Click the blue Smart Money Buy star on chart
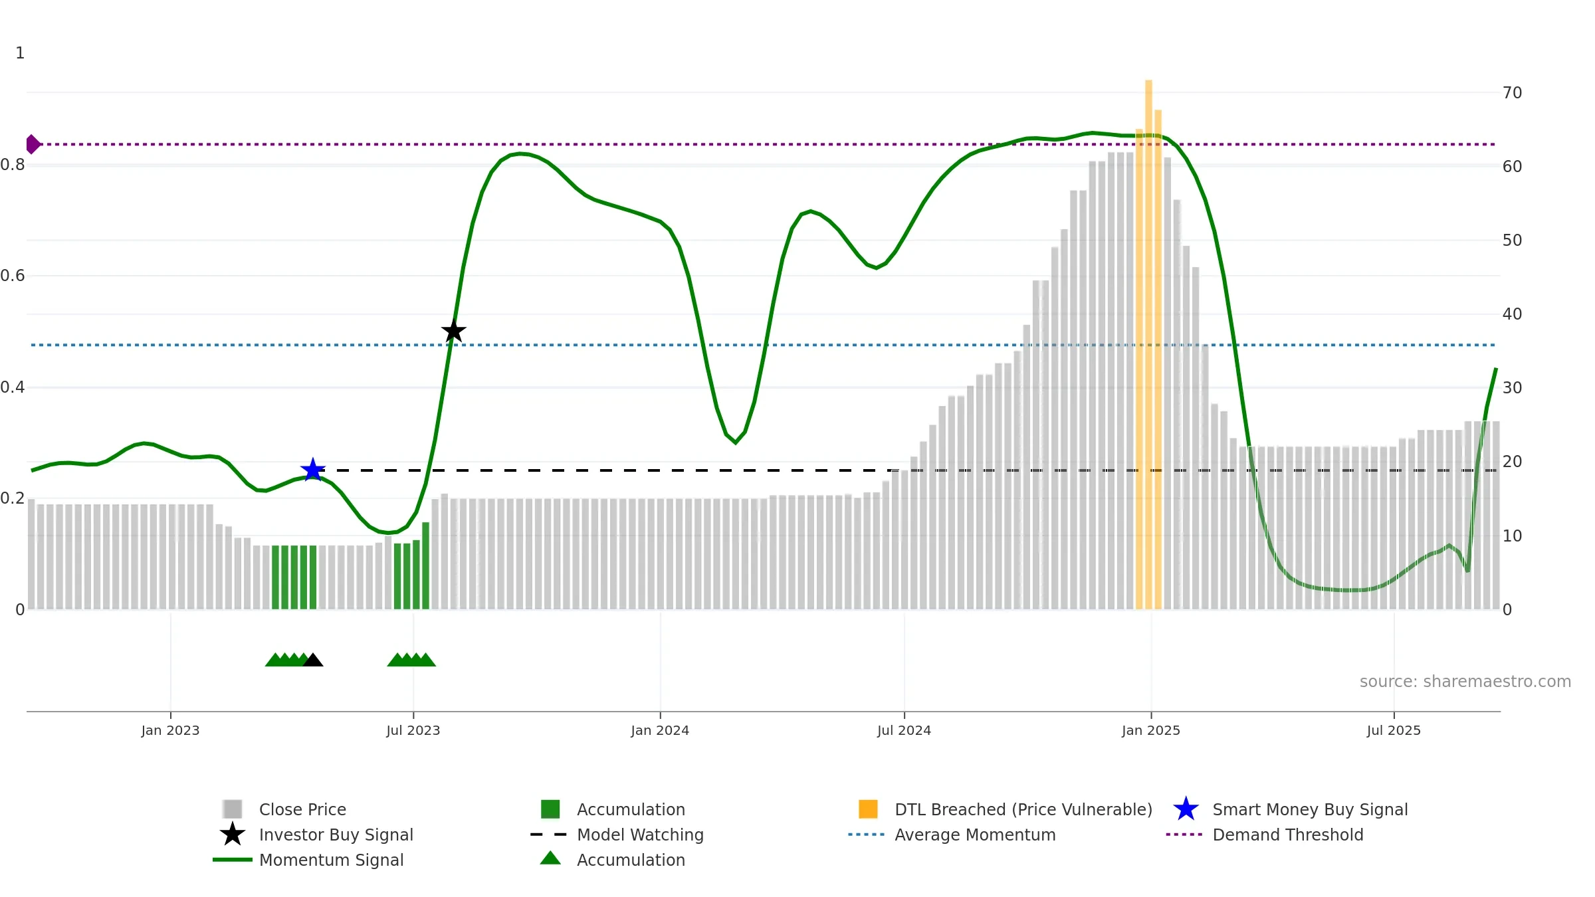This screenshot has width=1595, height=897. 313,470
